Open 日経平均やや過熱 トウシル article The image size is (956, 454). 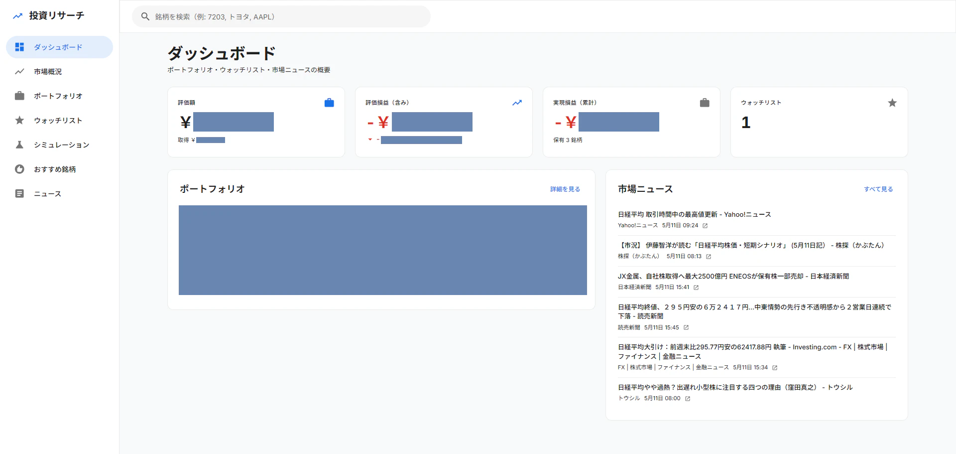pyautogui.click(x=735, y=387)
